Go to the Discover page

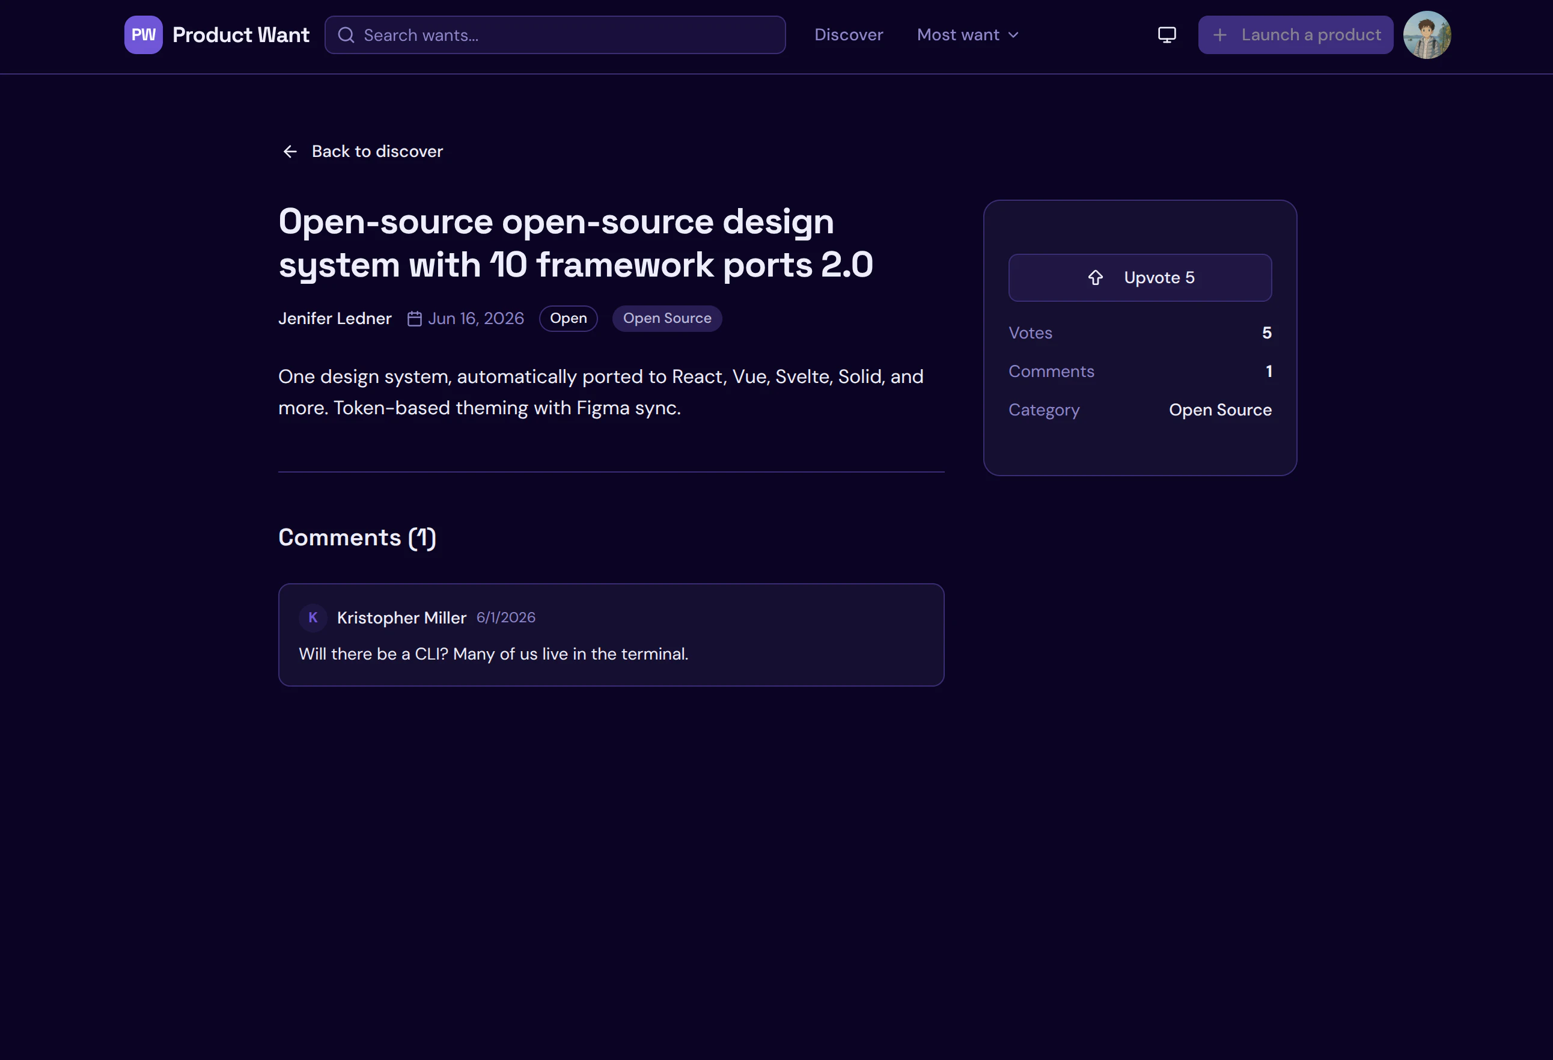tap(849, 35)
